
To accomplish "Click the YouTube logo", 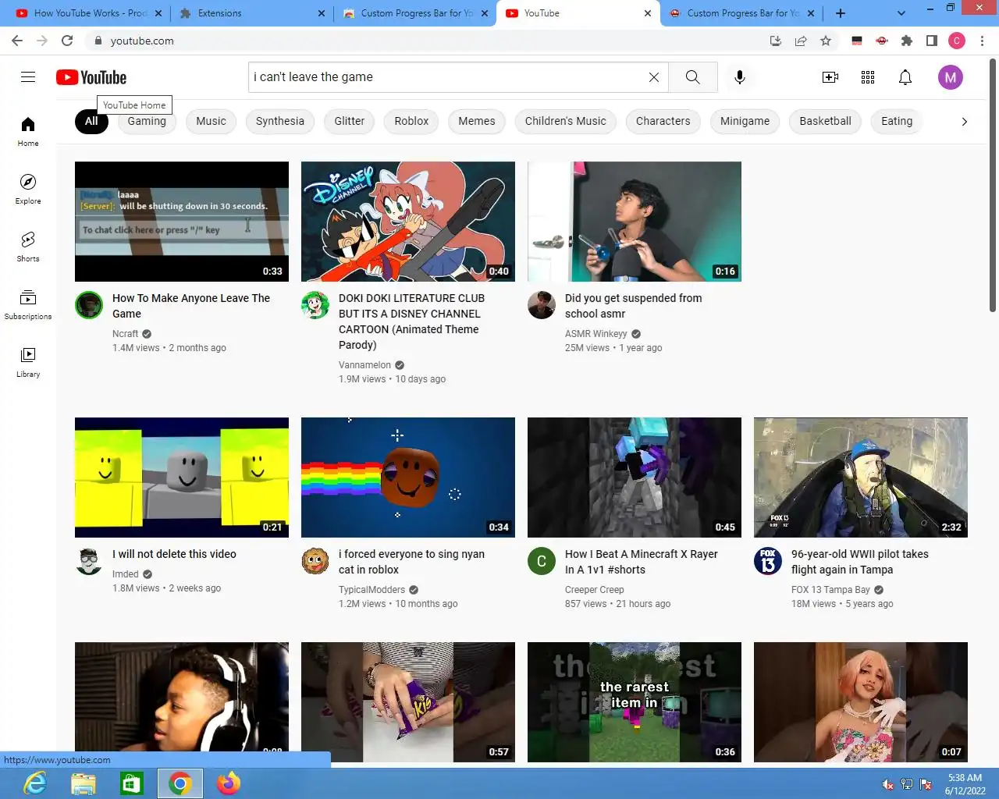I will pos(91,77).
